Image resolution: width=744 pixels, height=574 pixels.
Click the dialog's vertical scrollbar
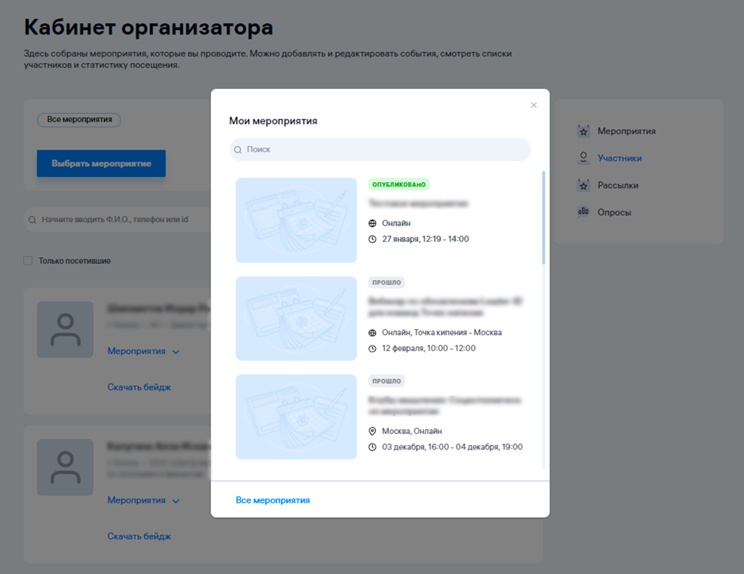pos(544,218)
